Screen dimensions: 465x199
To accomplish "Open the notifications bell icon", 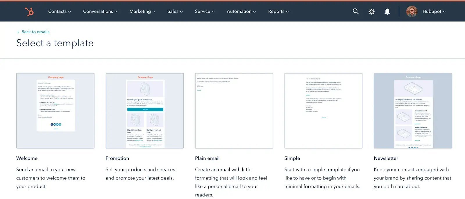I will pyautogui.click(x=387, y=11).
